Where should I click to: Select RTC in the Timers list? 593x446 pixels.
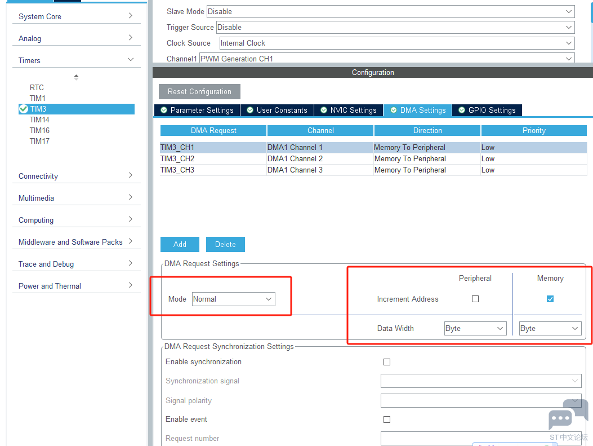(x=37, y=87)
